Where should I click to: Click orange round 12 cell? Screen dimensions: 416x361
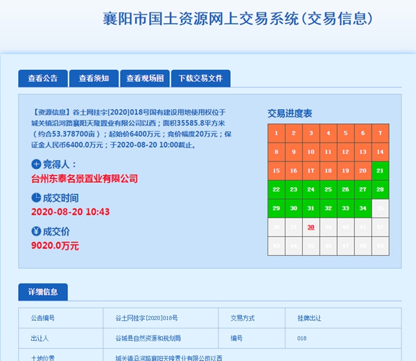pos(346,152)
